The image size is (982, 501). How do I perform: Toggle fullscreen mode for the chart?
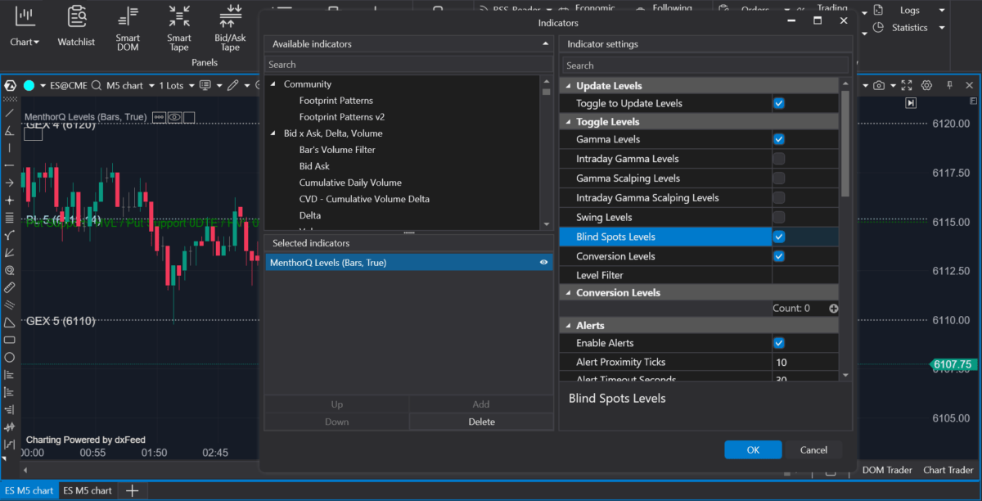[x=906, y=84]
